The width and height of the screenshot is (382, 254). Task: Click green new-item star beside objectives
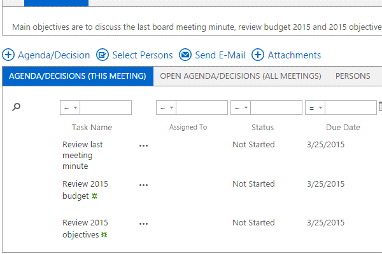104,235
